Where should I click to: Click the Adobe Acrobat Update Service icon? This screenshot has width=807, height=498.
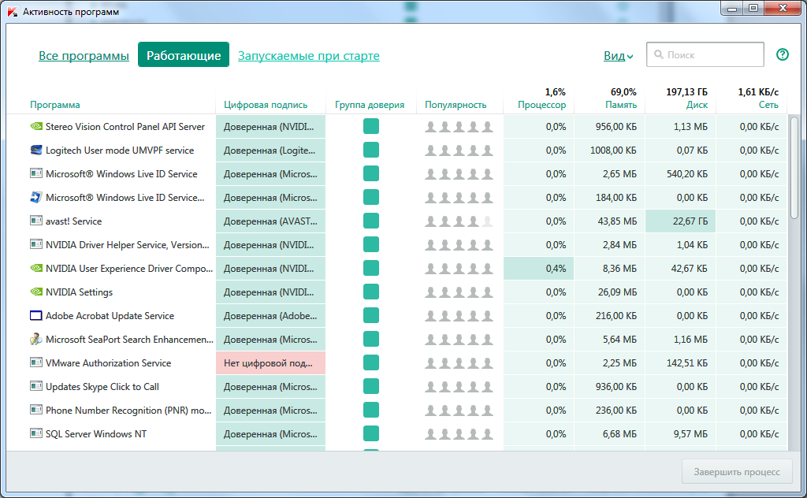coord(36,316)
